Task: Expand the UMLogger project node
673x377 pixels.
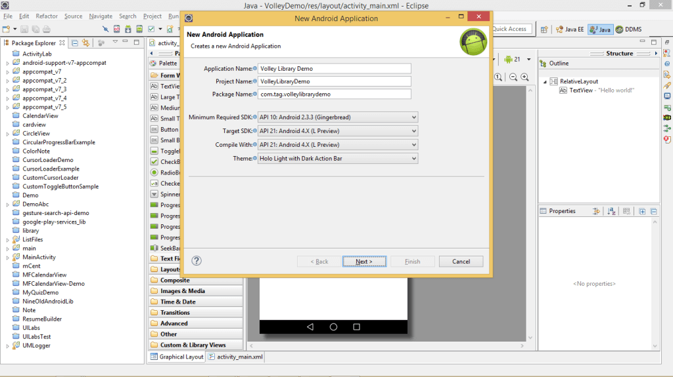Action: coord(7,346)
